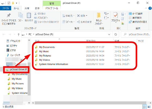Select the My Documents folder in file list
This screenshot has width=152, height=109.
click(x=47, y=47)
